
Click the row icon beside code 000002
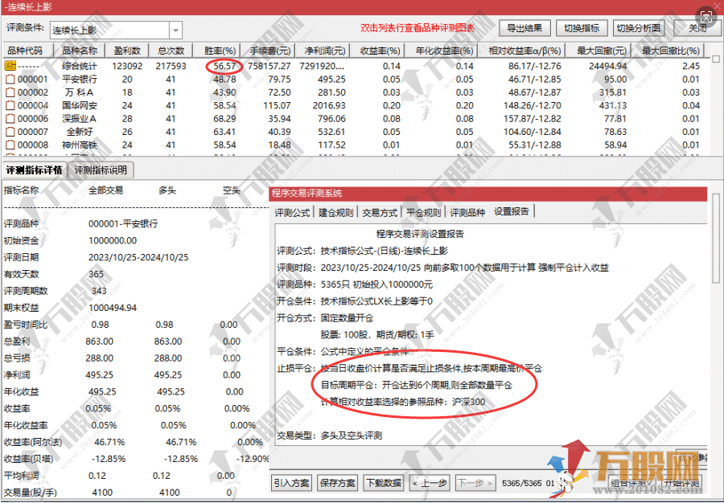[10, 92]
